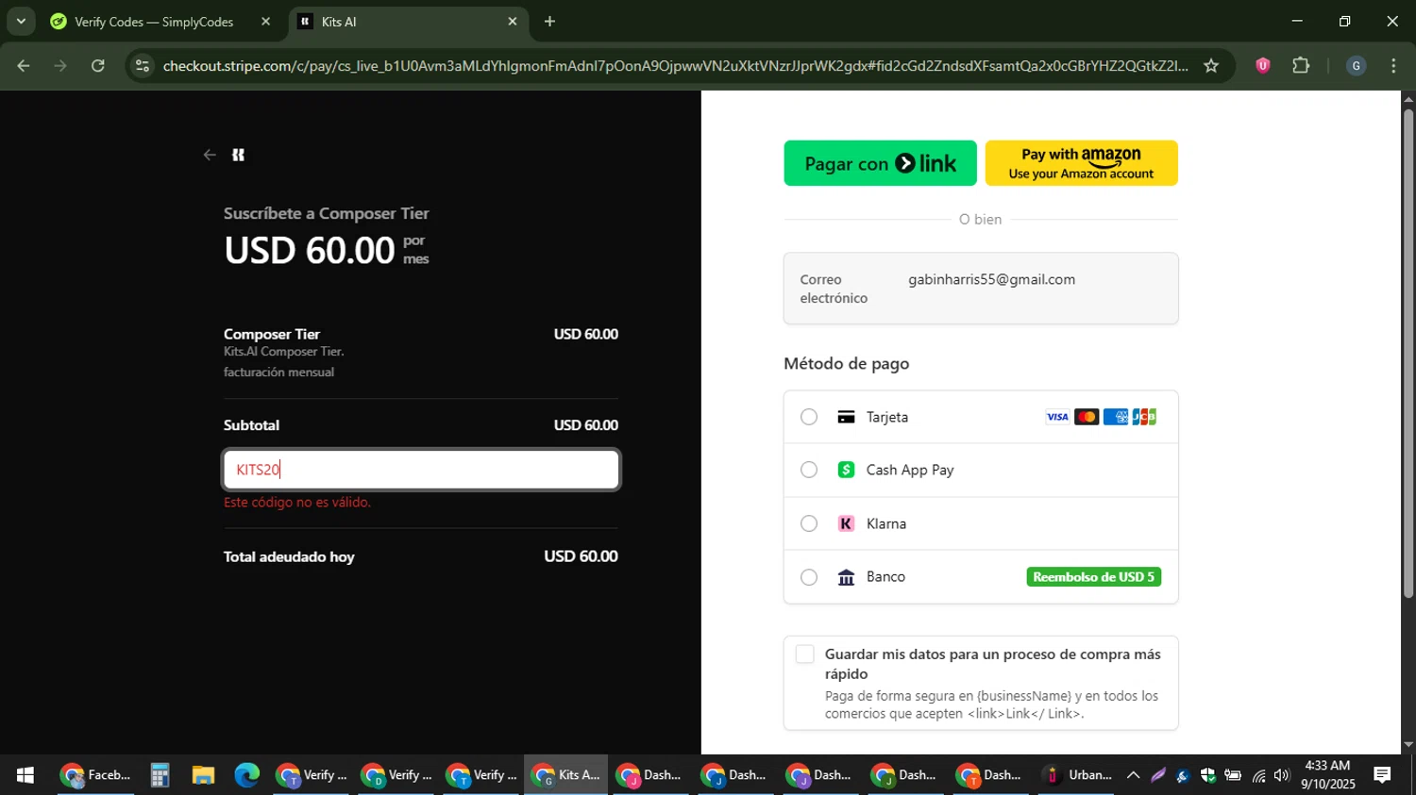Open the Calculator from the taskbar
Screen dimensions: 1416x795
160,775
